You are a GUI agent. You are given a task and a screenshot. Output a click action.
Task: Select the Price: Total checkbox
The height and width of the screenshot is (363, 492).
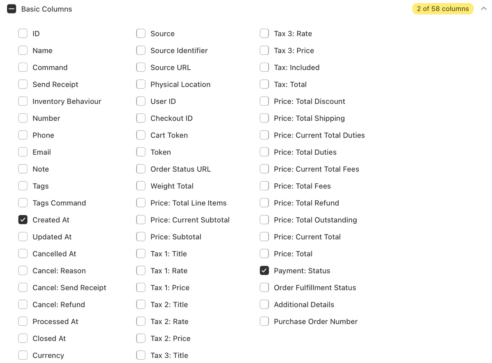pyautogui.click(x=264, y=254)
